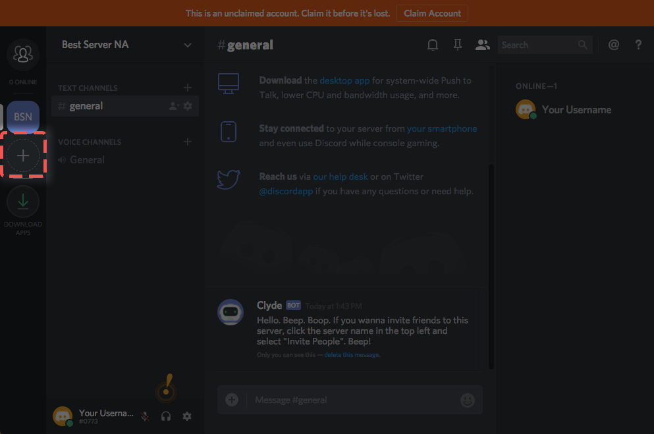Toggle microphone mute
The image size is (654, 434).
[x=145, y=416]
